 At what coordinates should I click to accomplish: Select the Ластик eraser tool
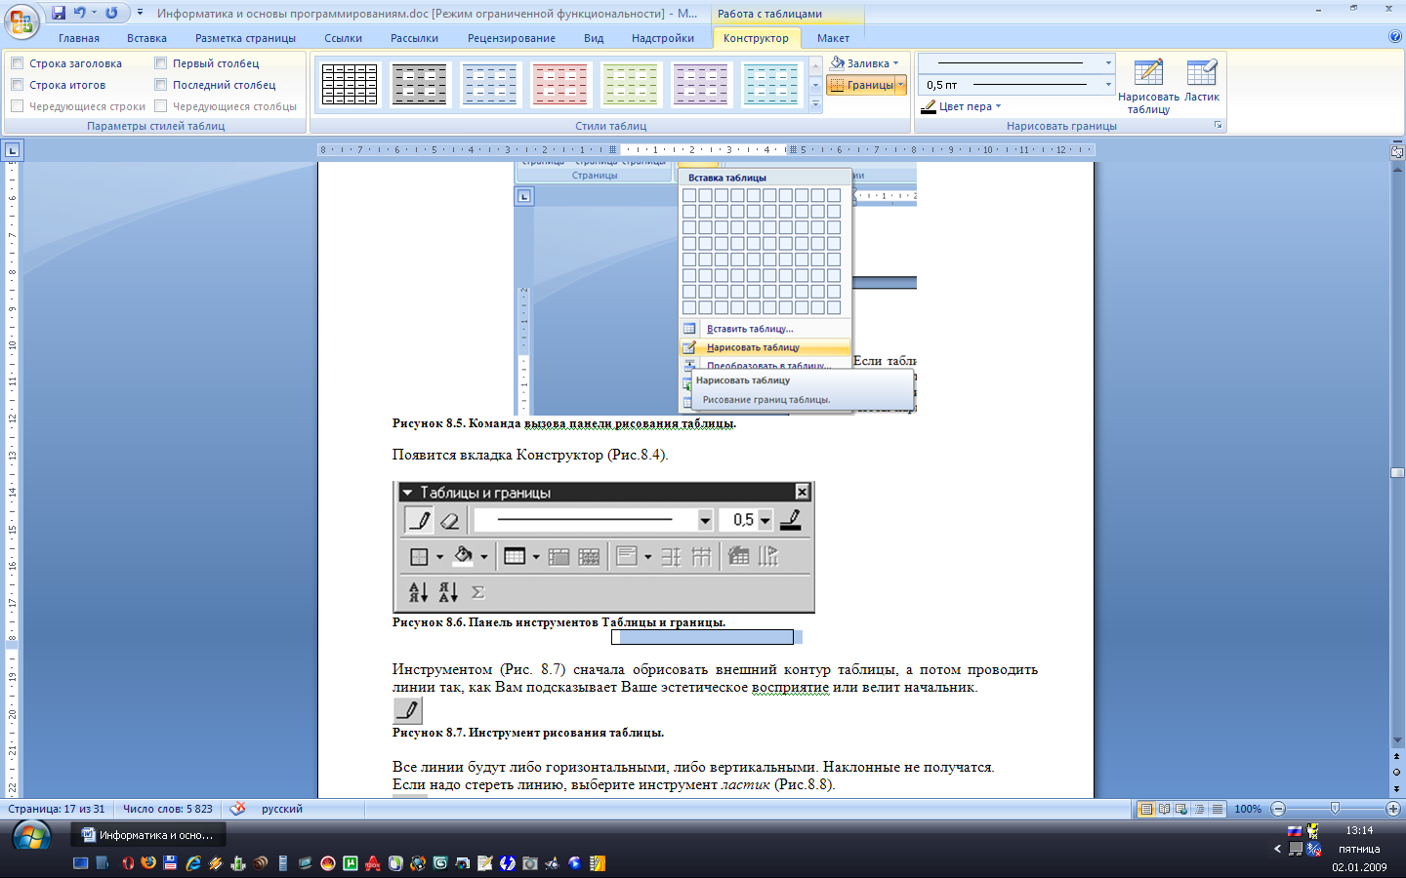tap(1202, 80)
